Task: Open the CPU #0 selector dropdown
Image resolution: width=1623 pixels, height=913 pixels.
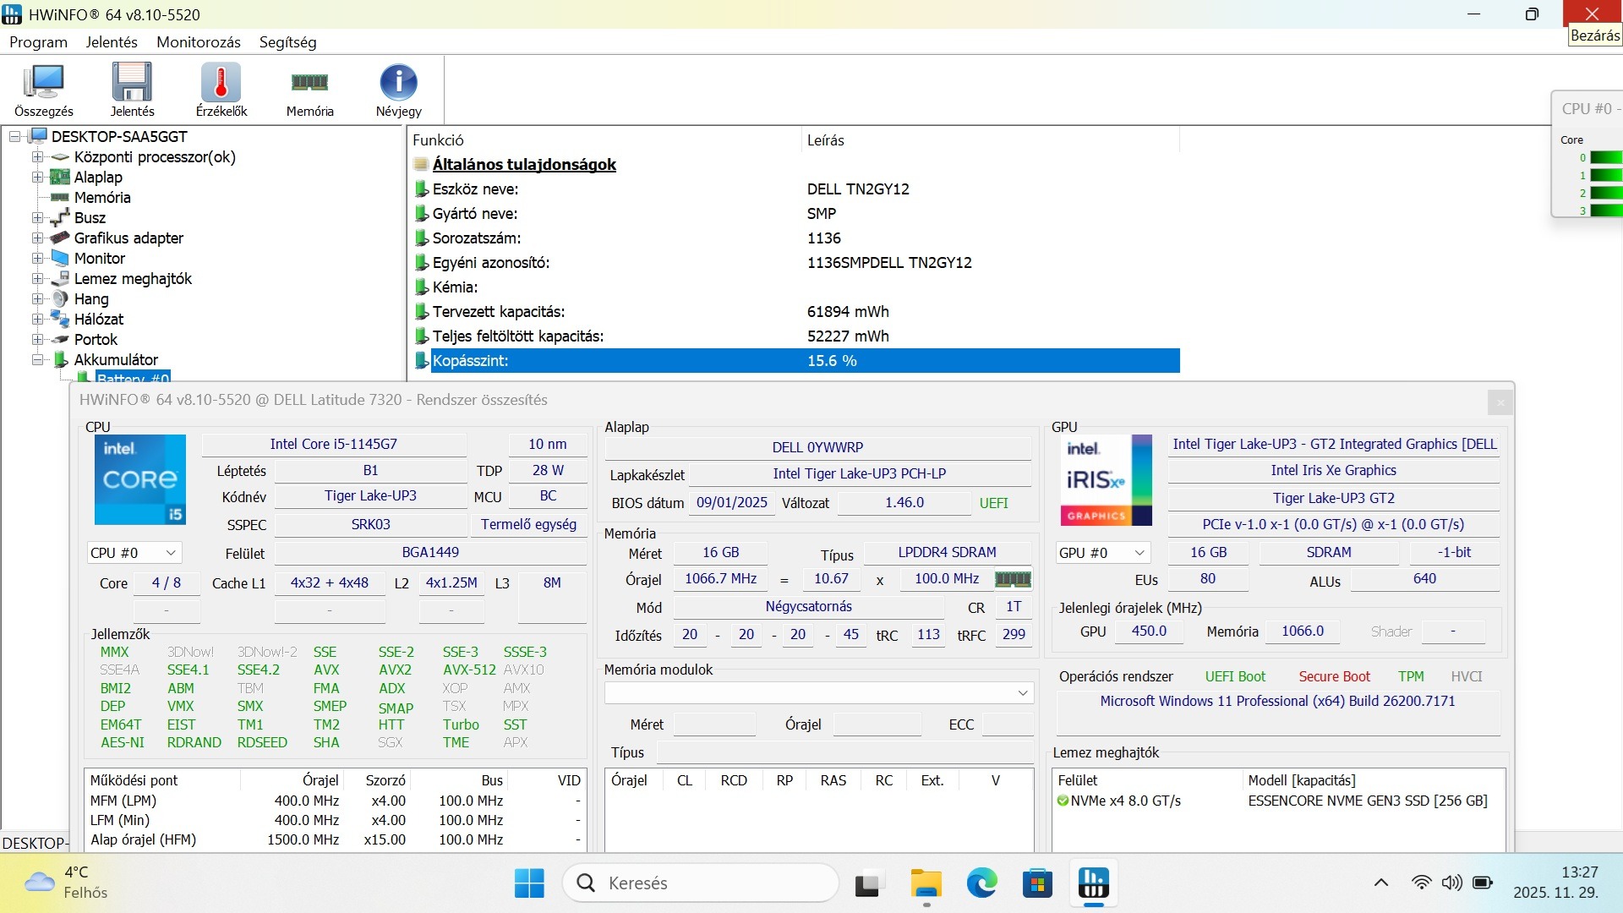Action: 134,553
